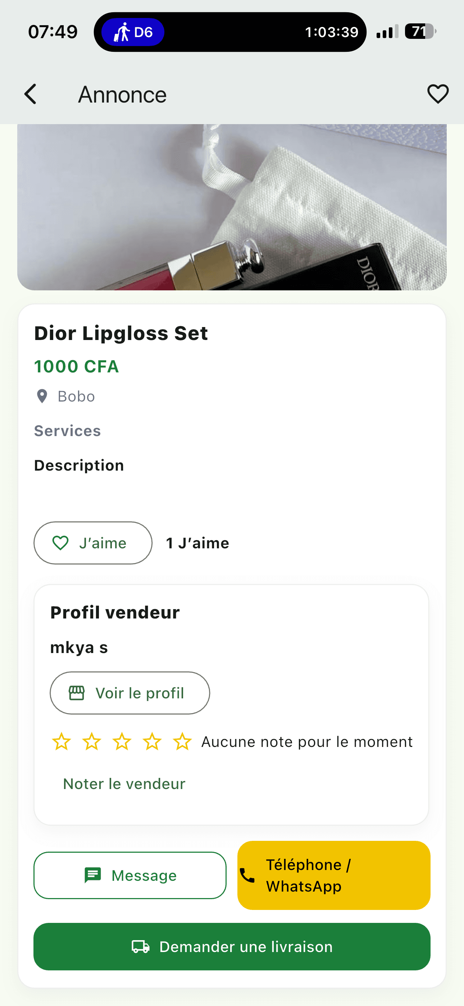Image resolution: width=464 pixels, height=1006 pixels.
Task: Call via Téléphone / WhatsApp button
Action: click(x=334, y=875)
